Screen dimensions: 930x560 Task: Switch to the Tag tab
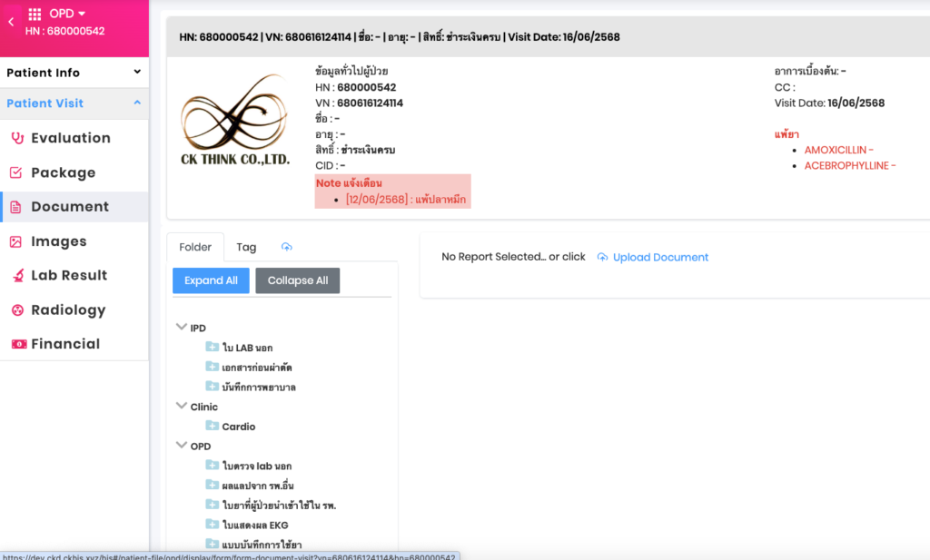point(246,247)
